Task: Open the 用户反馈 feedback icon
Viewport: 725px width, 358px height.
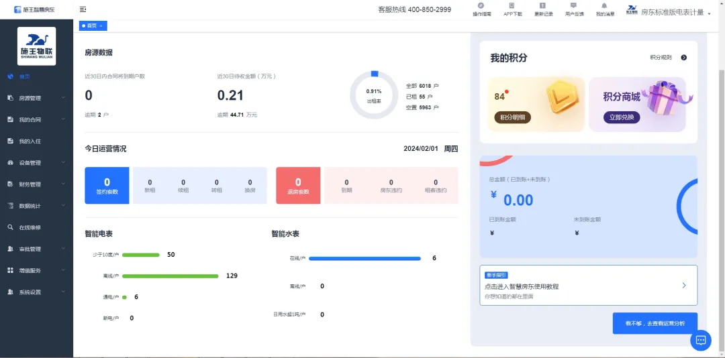Action: click(x=573, y=5)
